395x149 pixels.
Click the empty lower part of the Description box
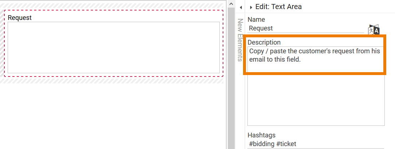click(x=316, y=102)
